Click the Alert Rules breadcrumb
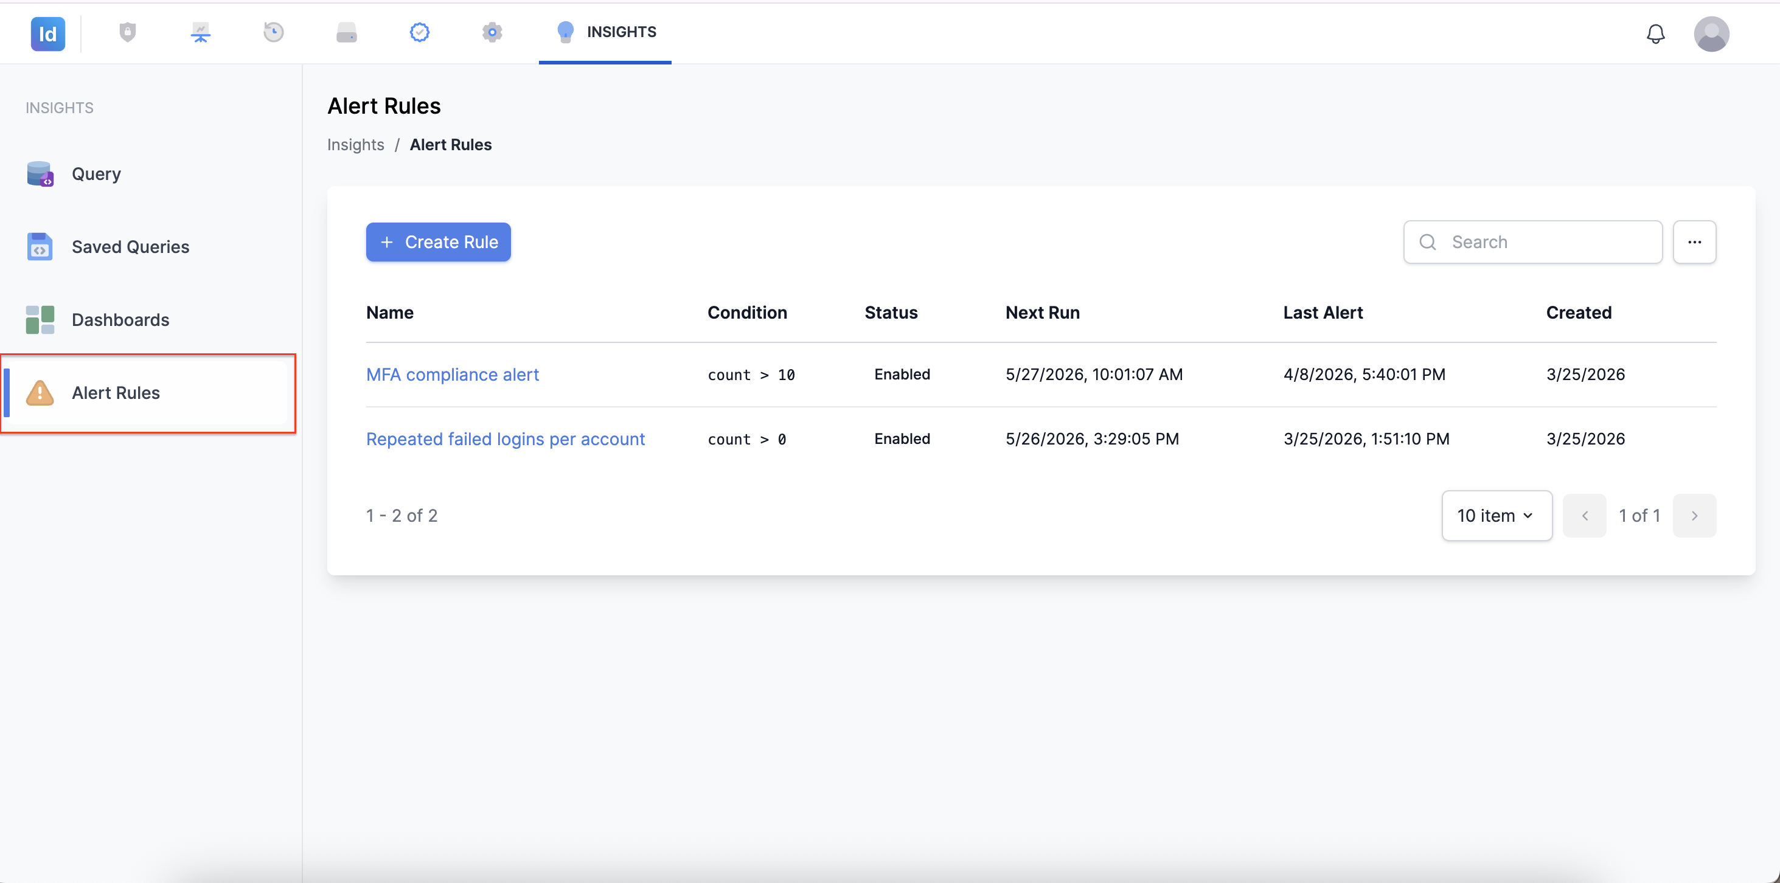Screen dimensions: 1780x883 (451, 144)
